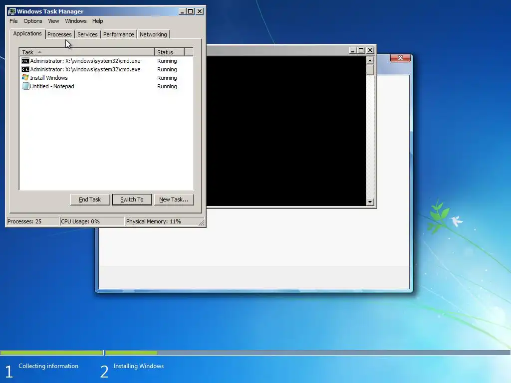
Task: Sort the list by the Status column header
Action: click(x=169, y=52)
